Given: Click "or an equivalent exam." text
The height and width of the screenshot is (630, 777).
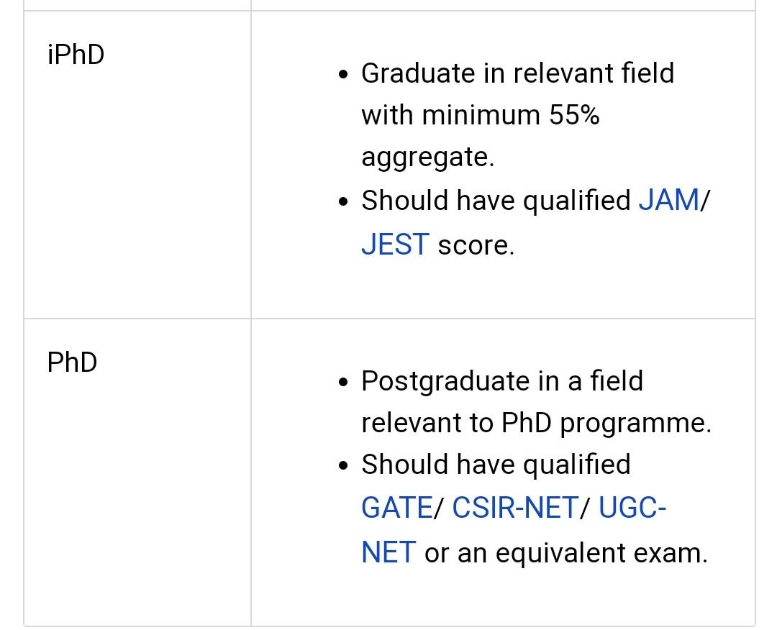Looking at the screenshot, I should point(565,553).
